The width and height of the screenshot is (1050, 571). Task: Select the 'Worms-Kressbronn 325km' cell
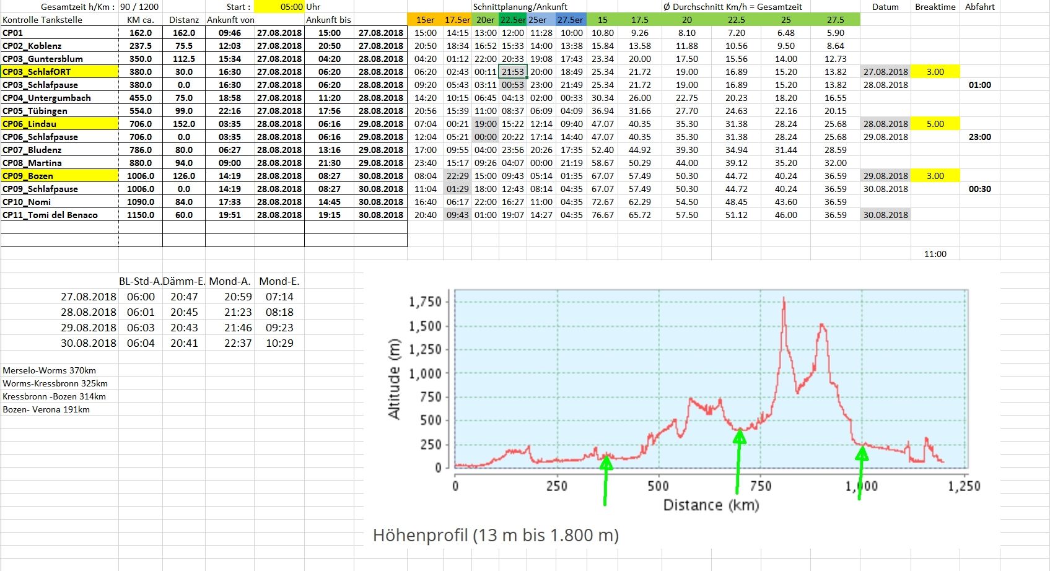(55, 383)
